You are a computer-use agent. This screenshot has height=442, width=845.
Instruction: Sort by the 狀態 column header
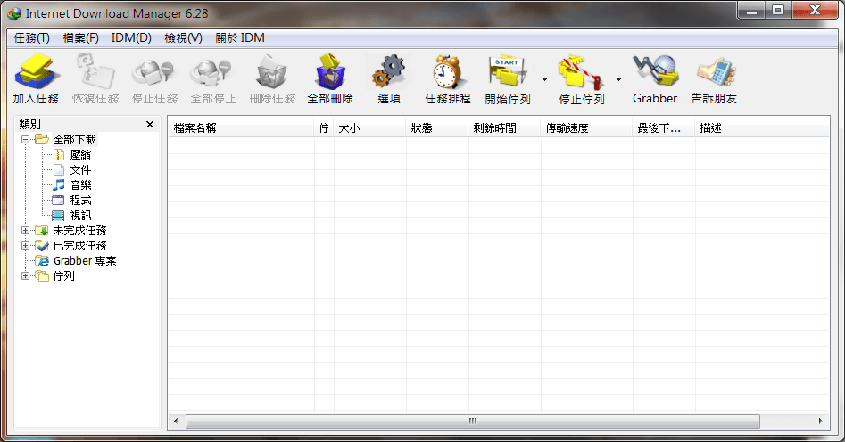pos(437,128)
